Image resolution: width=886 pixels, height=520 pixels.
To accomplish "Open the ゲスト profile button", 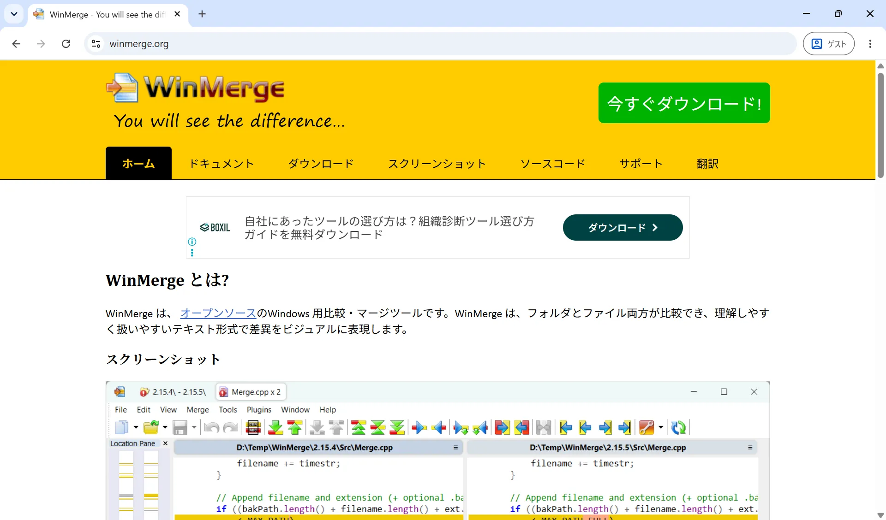I will tap(829, 44).
